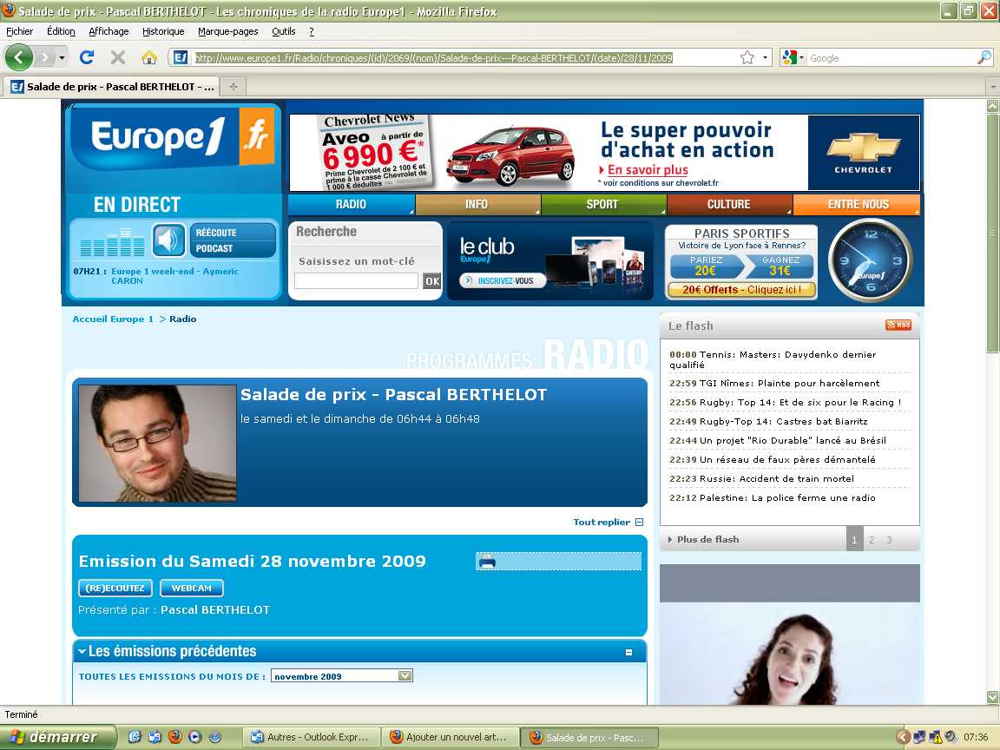
Task: Open Europe 1 week-end Aymeric CARON link
Action: click(x=174, y=275)
